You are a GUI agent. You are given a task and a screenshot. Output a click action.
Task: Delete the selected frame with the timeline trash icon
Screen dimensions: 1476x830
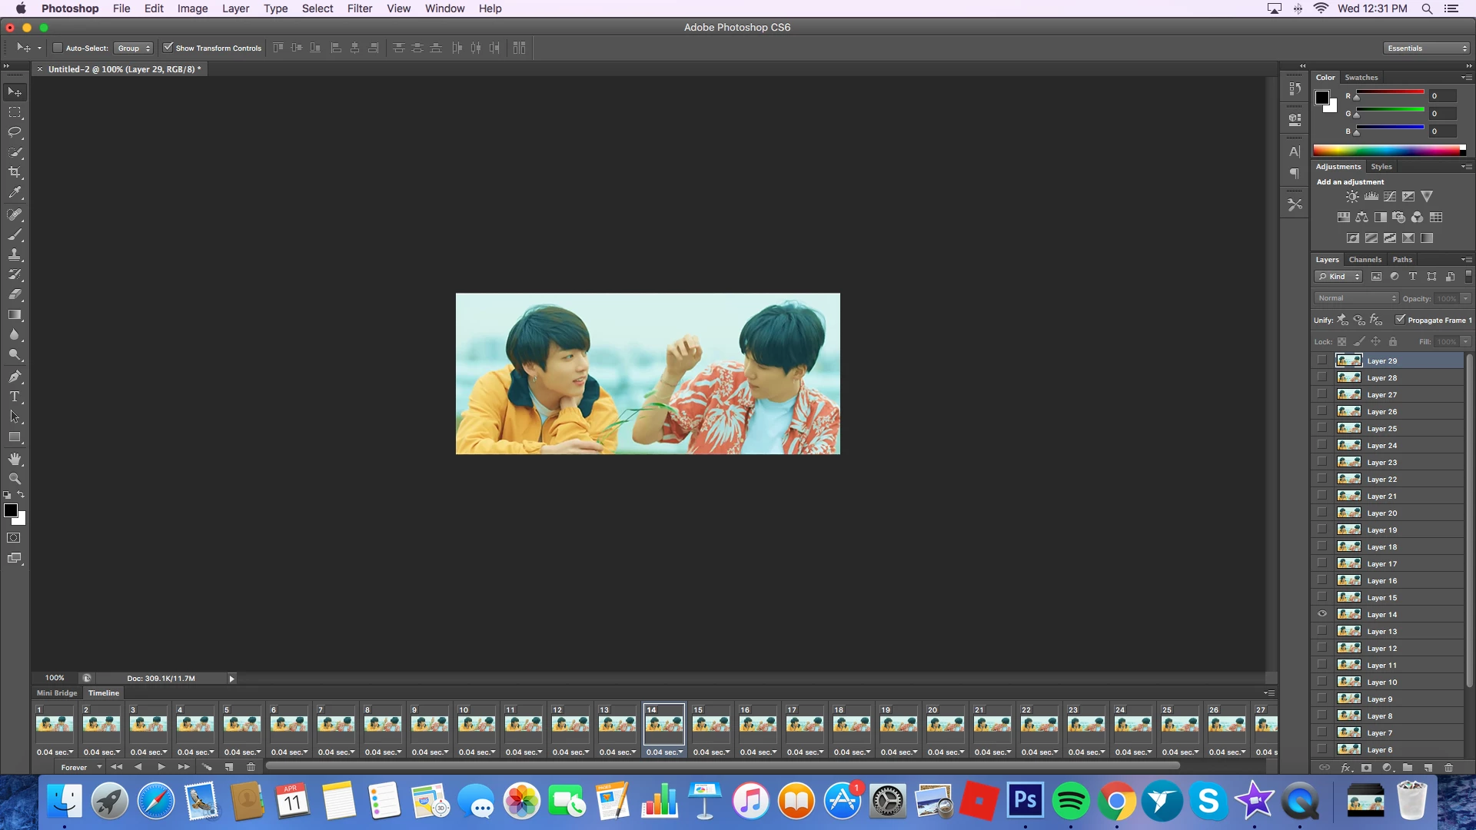coord(251,767)
